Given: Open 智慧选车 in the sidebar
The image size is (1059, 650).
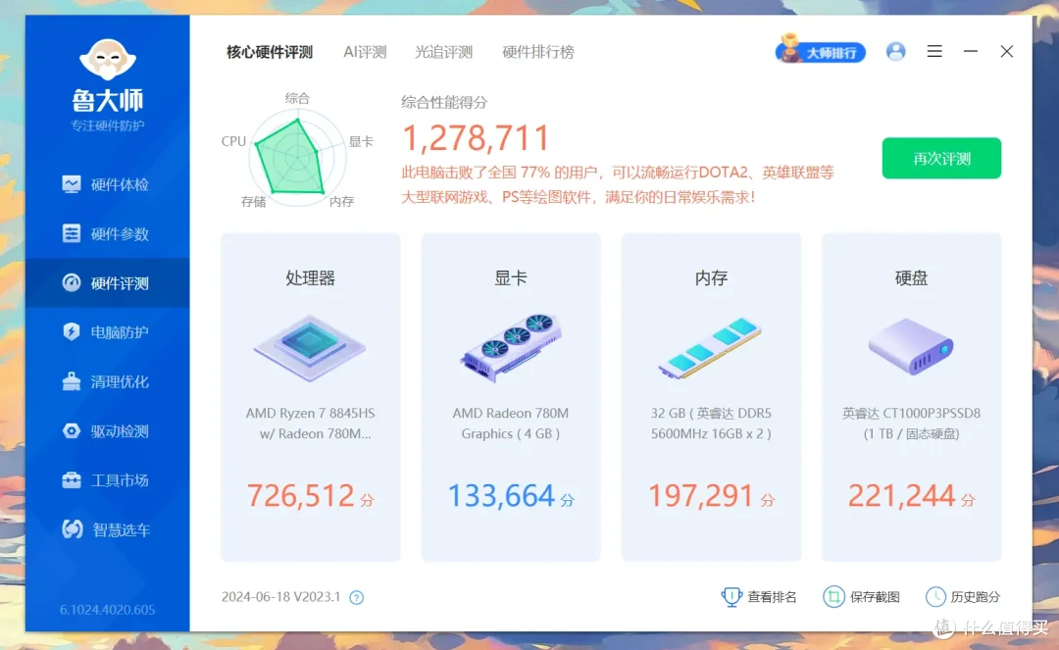Looking at the screenshot, I should pyautogui.click(x=108, y=529).
